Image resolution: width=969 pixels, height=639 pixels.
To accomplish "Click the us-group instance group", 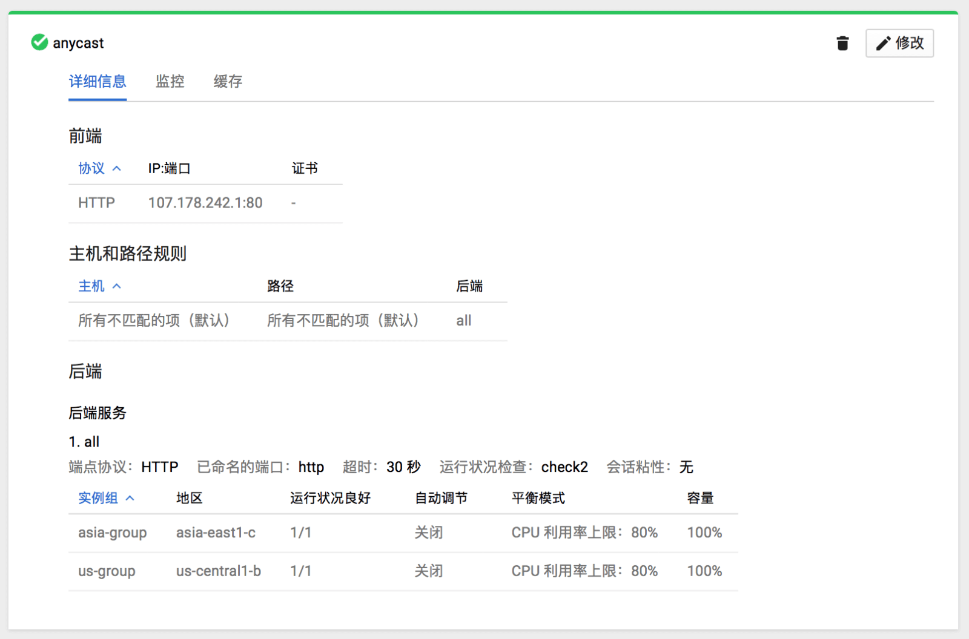I will pos(107,571).
